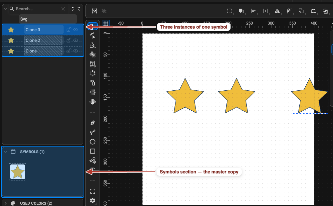Viewport: 333px width, 206px height.
Task: Click the star icon of Clone 3
Action: click(11, 30)
